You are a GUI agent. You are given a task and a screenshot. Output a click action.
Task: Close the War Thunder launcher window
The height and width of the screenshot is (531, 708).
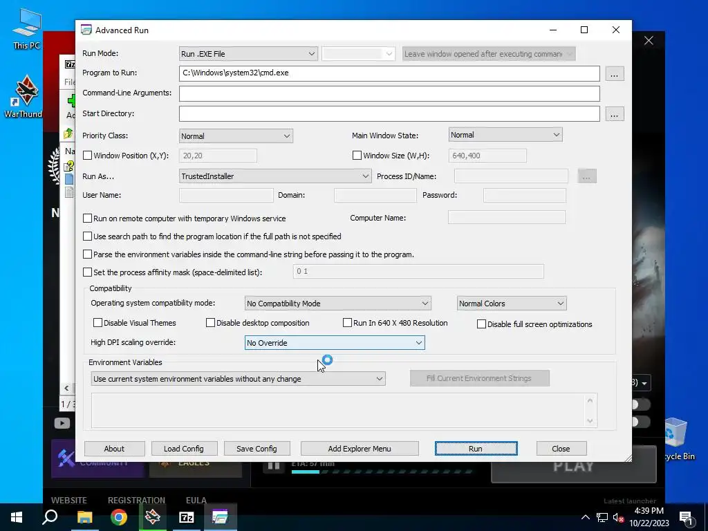tap(649, 41)
